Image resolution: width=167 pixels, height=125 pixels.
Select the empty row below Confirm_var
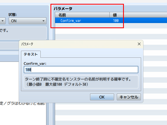[x=109, y=26]
